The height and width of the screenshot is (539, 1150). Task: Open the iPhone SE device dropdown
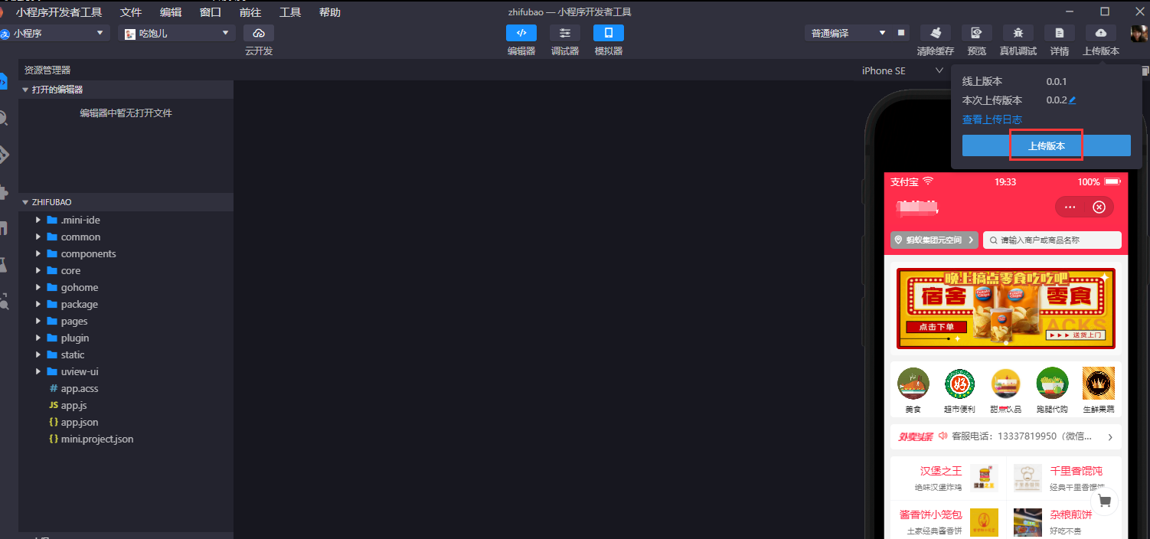(x=903, y=70)
